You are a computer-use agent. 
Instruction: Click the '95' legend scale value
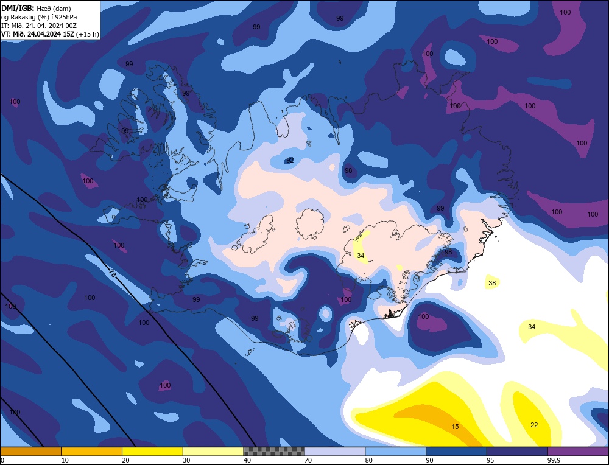tap(490, 460)
